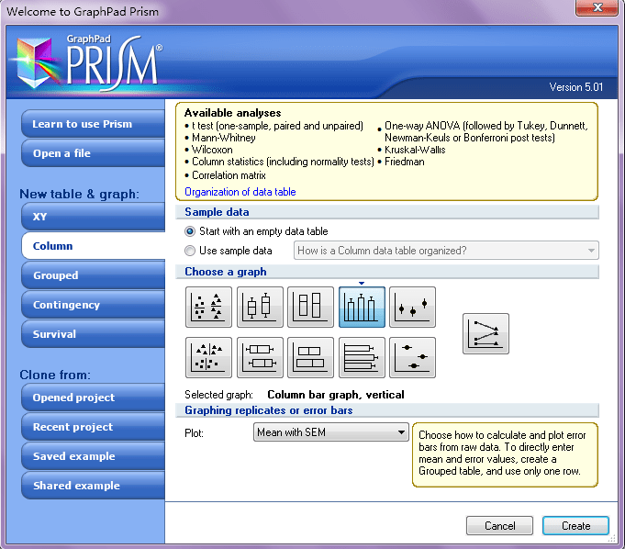Clone from Shared example
The height and width of the screenshot is (549, 625).
click(94, 486)
